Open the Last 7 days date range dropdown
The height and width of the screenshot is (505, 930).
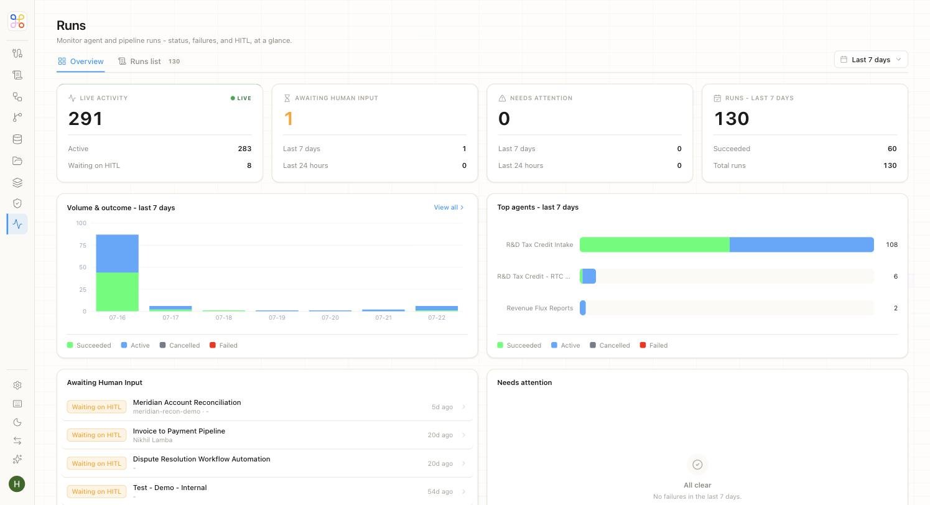871,60
